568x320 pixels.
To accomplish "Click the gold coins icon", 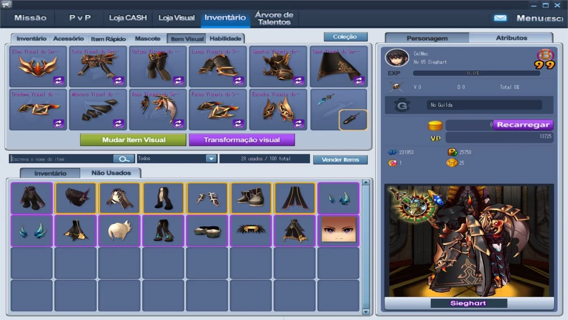I will [435, 125].
